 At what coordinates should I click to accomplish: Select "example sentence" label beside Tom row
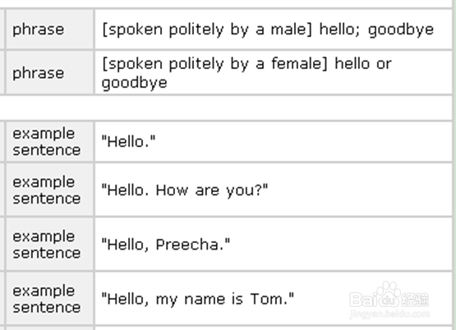click(50, 299)
